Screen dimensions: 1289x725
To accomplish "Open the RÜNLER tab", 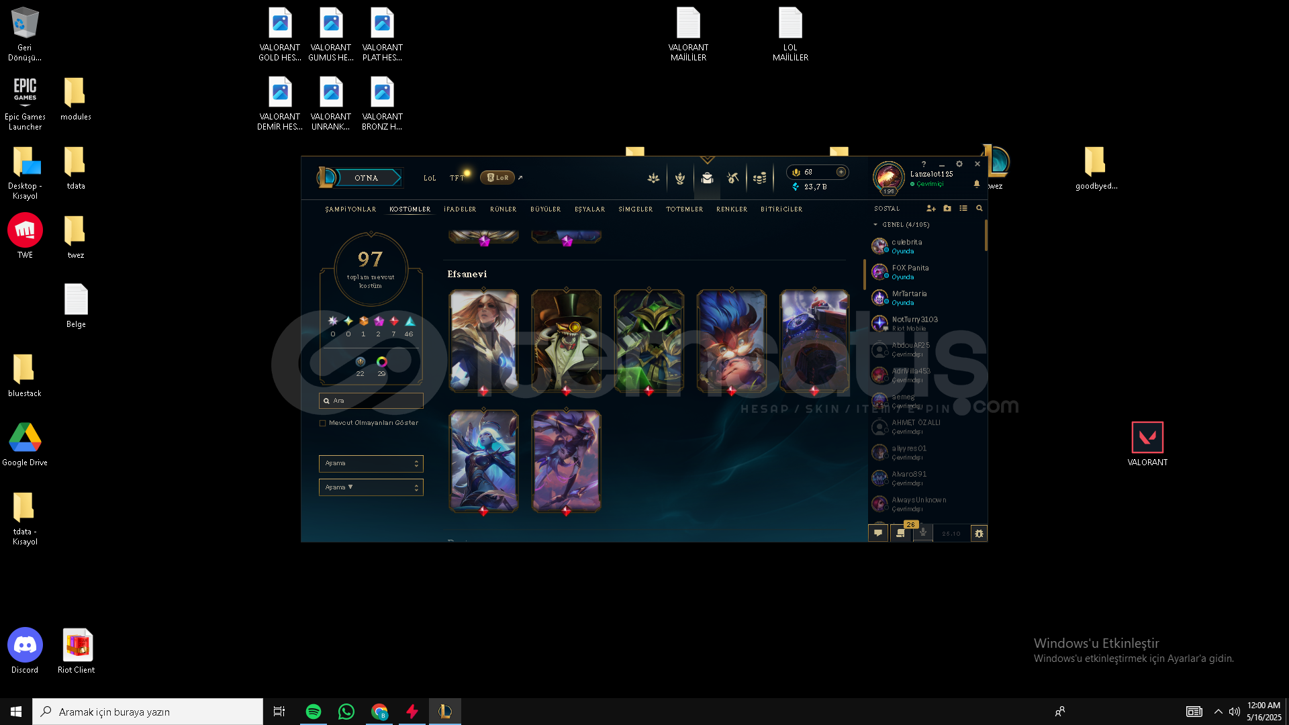I will pyautogui.click(x=503, y=209).
